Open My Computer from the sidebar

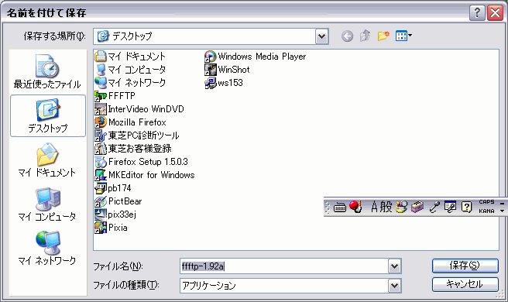[x=47, y=204]
